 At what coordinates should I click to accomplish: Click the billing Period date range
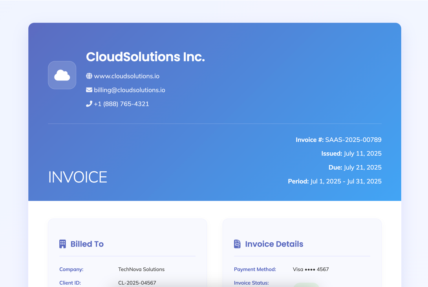[346, 181]
